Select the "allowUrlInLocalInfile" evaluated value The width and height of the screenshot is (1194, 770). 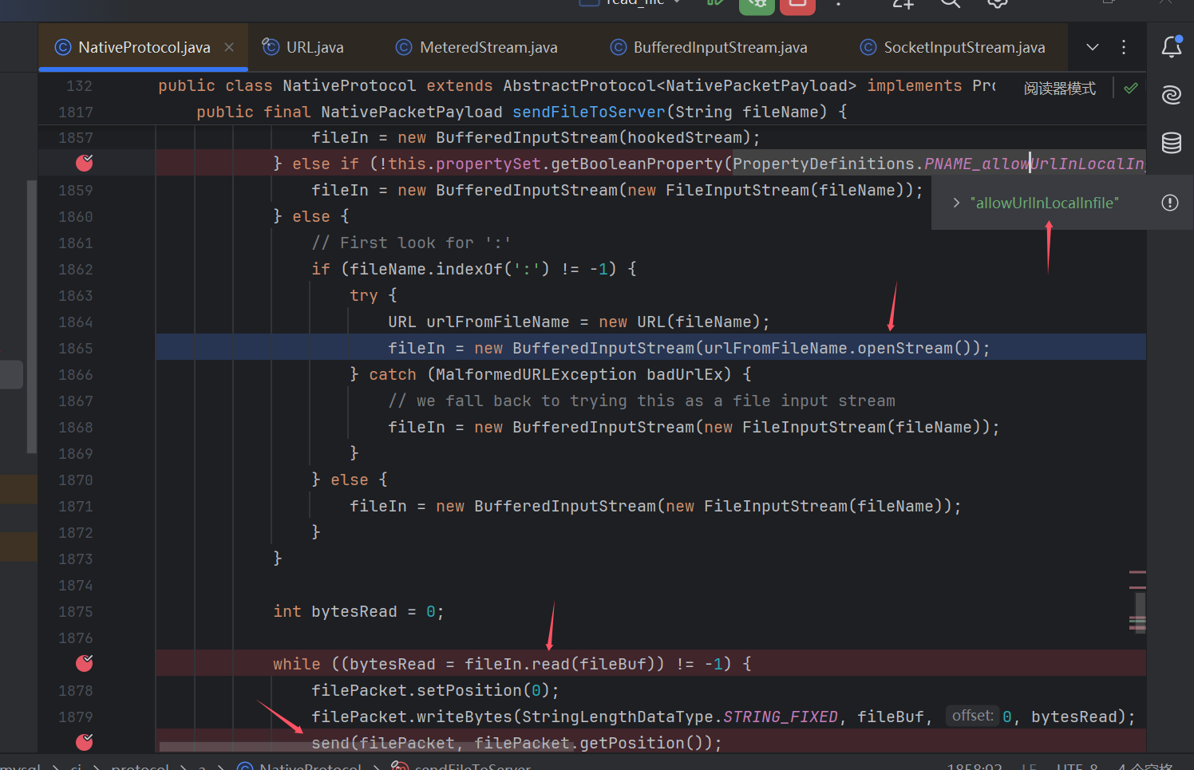[1045, 203]
